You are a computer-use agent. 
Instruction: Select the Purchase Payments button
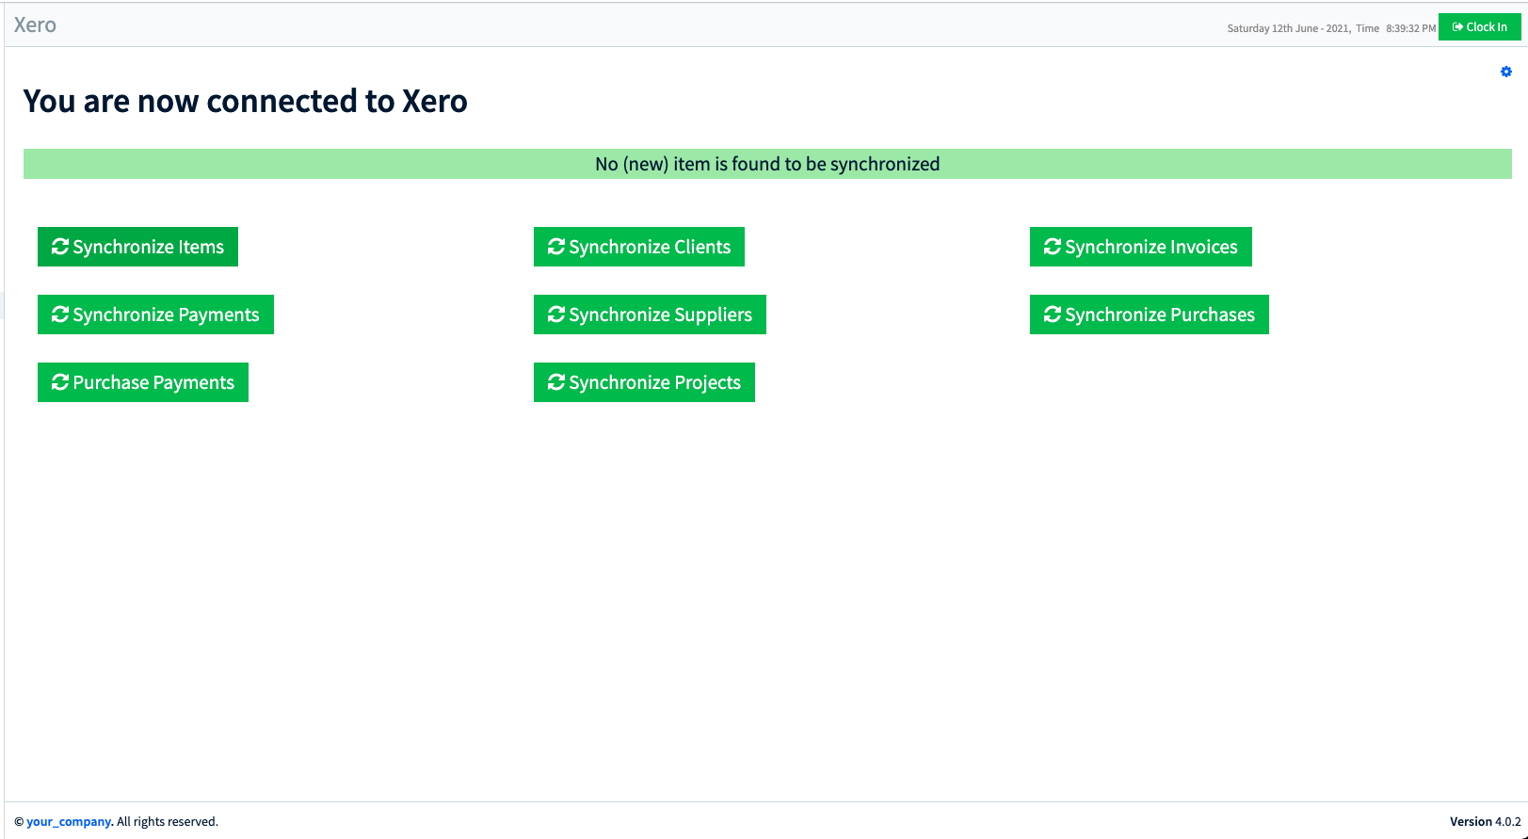coord(143,382)
